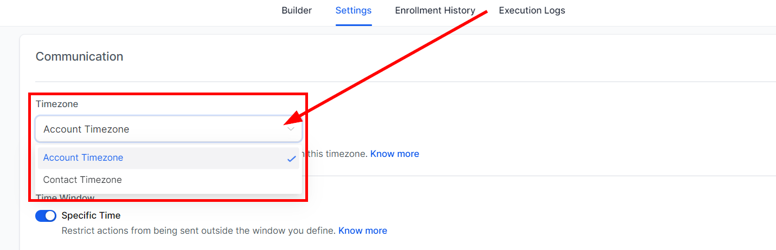Open Know more link about time window
This screenshot has height=250, width=776.
363,231
